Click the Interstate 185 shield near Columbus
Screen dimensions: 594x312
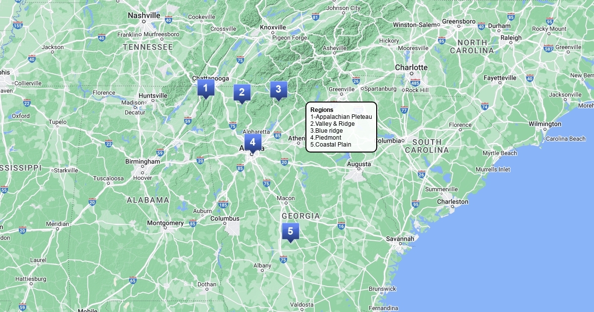click(x=223, y=205)
